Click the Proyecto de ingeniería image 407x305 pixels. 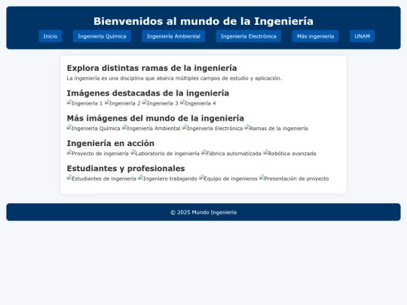(x=97, y=154)
